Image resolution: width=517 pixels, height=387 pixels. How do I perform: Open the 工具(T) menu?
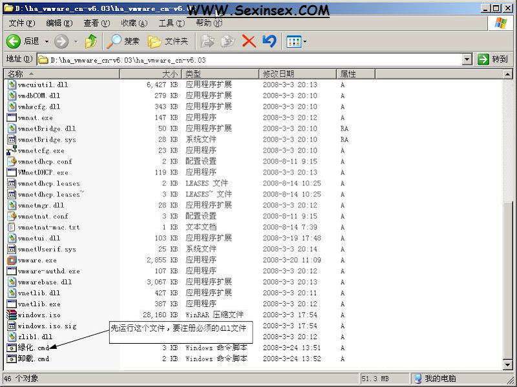171,23
